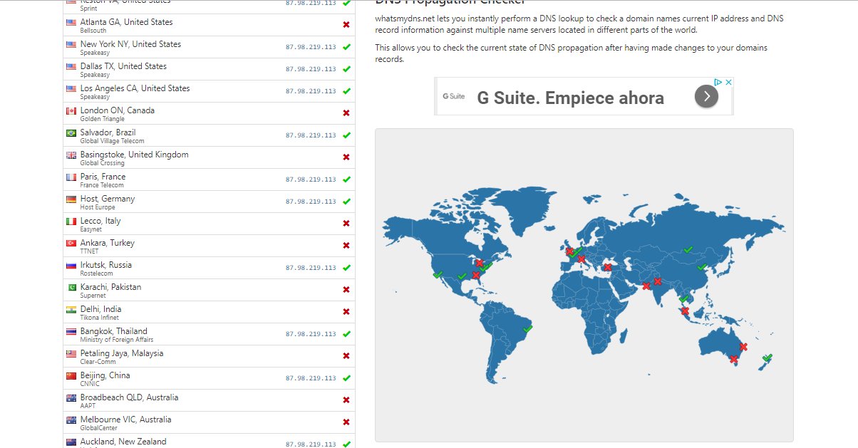Click IP address in New York NY row
The image size is (858, 448).
311,47
